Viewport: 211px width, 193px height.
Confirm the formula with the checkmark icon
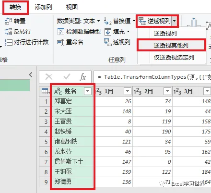[x=67, y=77]
